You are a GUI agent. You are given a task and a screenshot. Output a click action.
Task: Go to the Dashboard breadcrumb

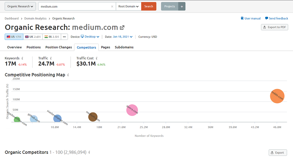12,18
